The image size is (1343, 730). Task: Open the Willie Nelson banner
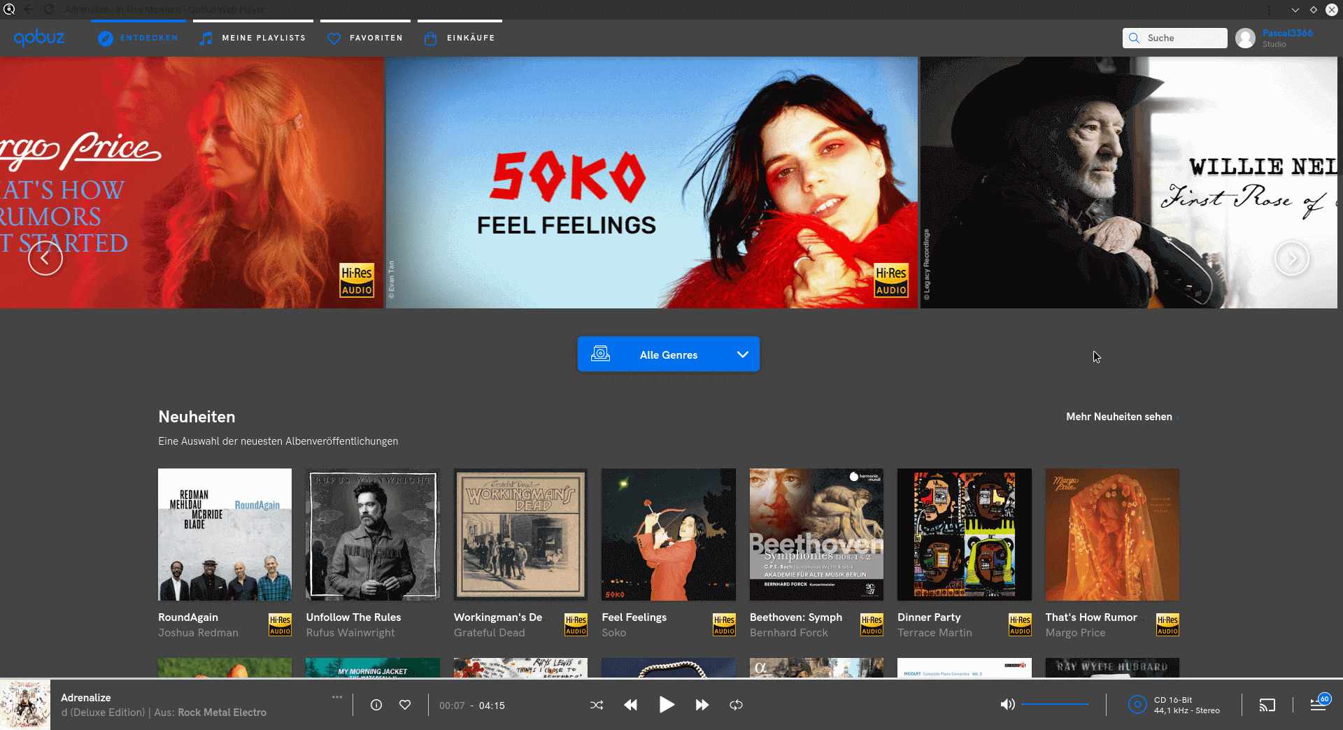click(1129, 182)
